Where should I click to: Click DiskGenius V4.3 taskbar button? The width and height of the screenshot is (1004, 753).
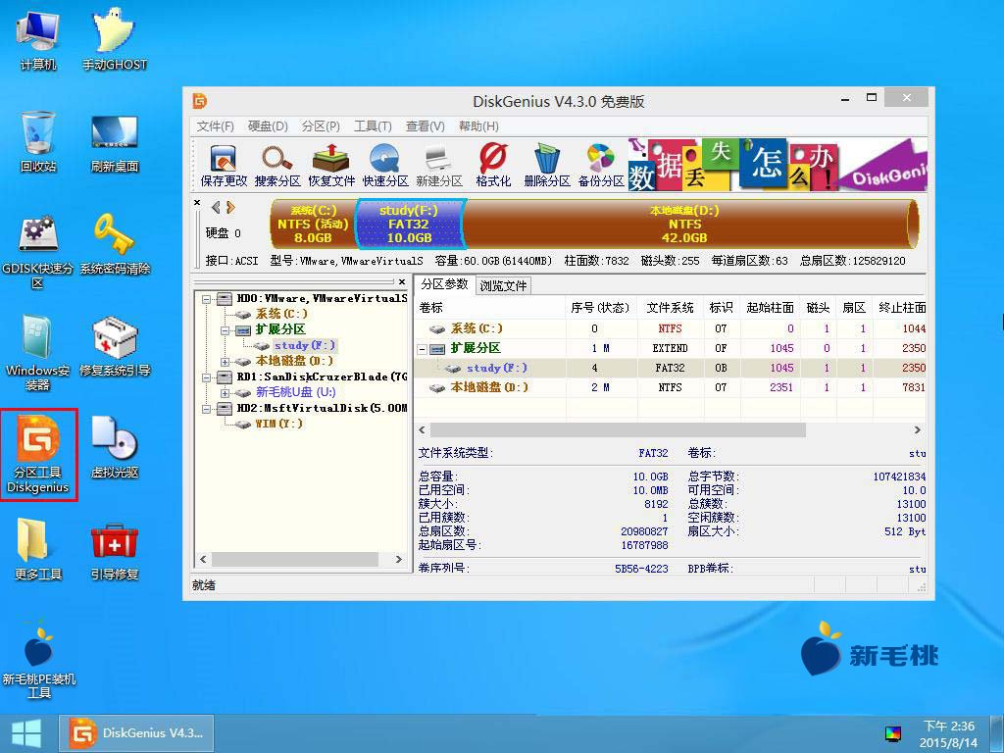point(136,733)
